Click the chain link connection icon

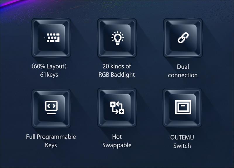tap(183, 38)
